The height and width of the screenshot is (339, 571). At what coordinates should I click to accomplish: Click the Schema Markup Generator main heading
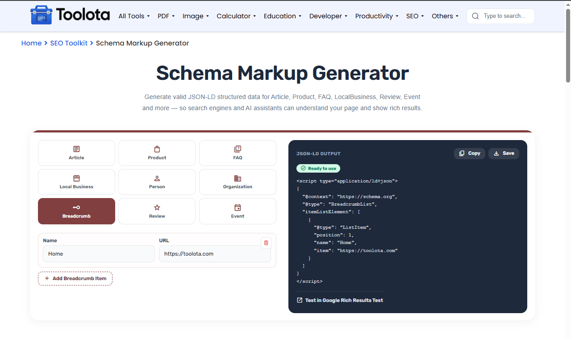coord(282,73)
